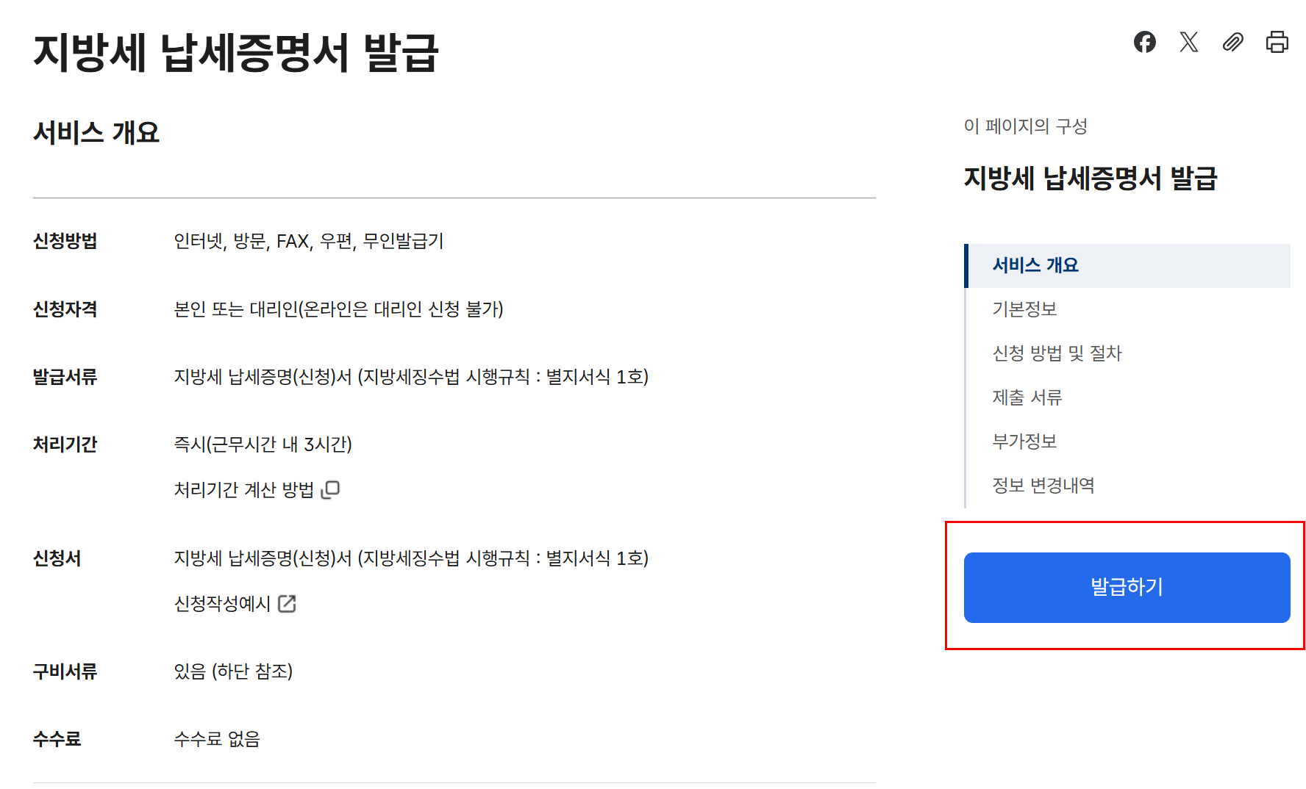Click the sidebar 지방세 납세증명서 발급 heading

pyautogui.click(x=1091, y=178)
